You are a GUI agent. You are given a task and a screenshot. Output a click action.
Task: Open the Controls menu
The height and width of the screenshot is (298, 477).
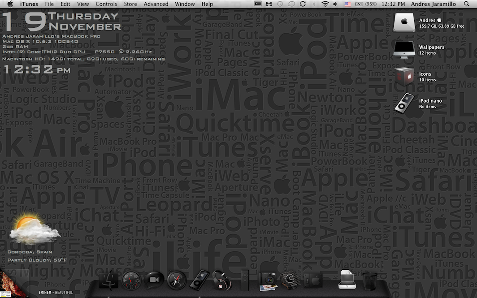(106, 4)
